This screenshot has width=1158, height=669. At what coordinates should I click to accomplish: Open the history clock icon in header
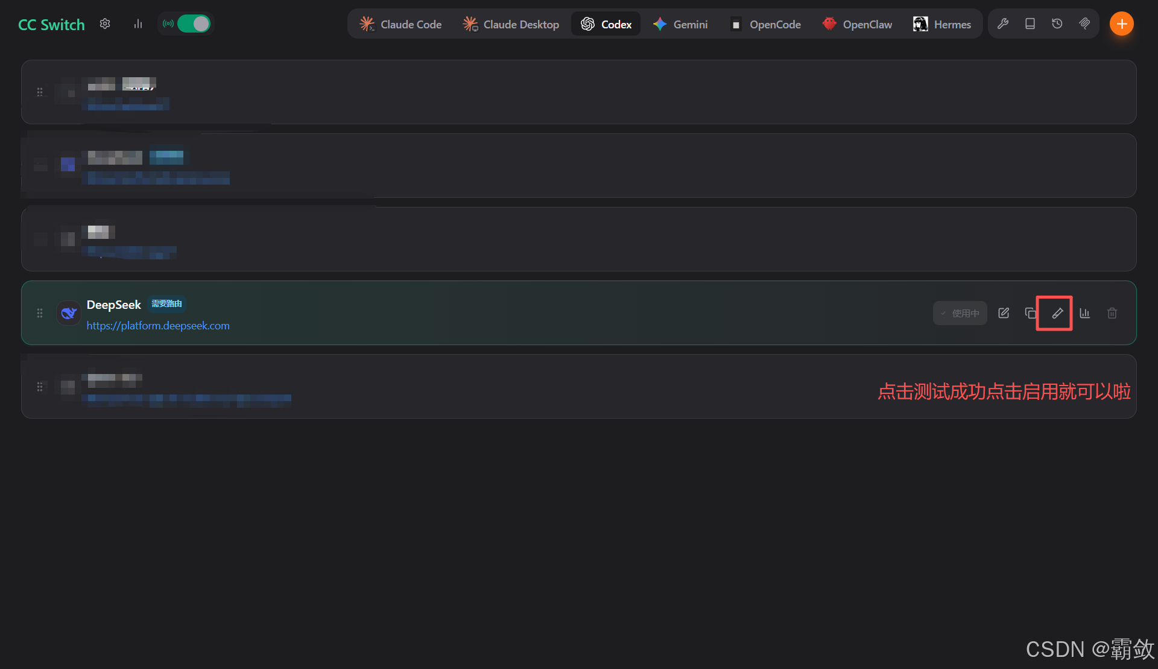pyautogui.click(x=1057, y=24)
